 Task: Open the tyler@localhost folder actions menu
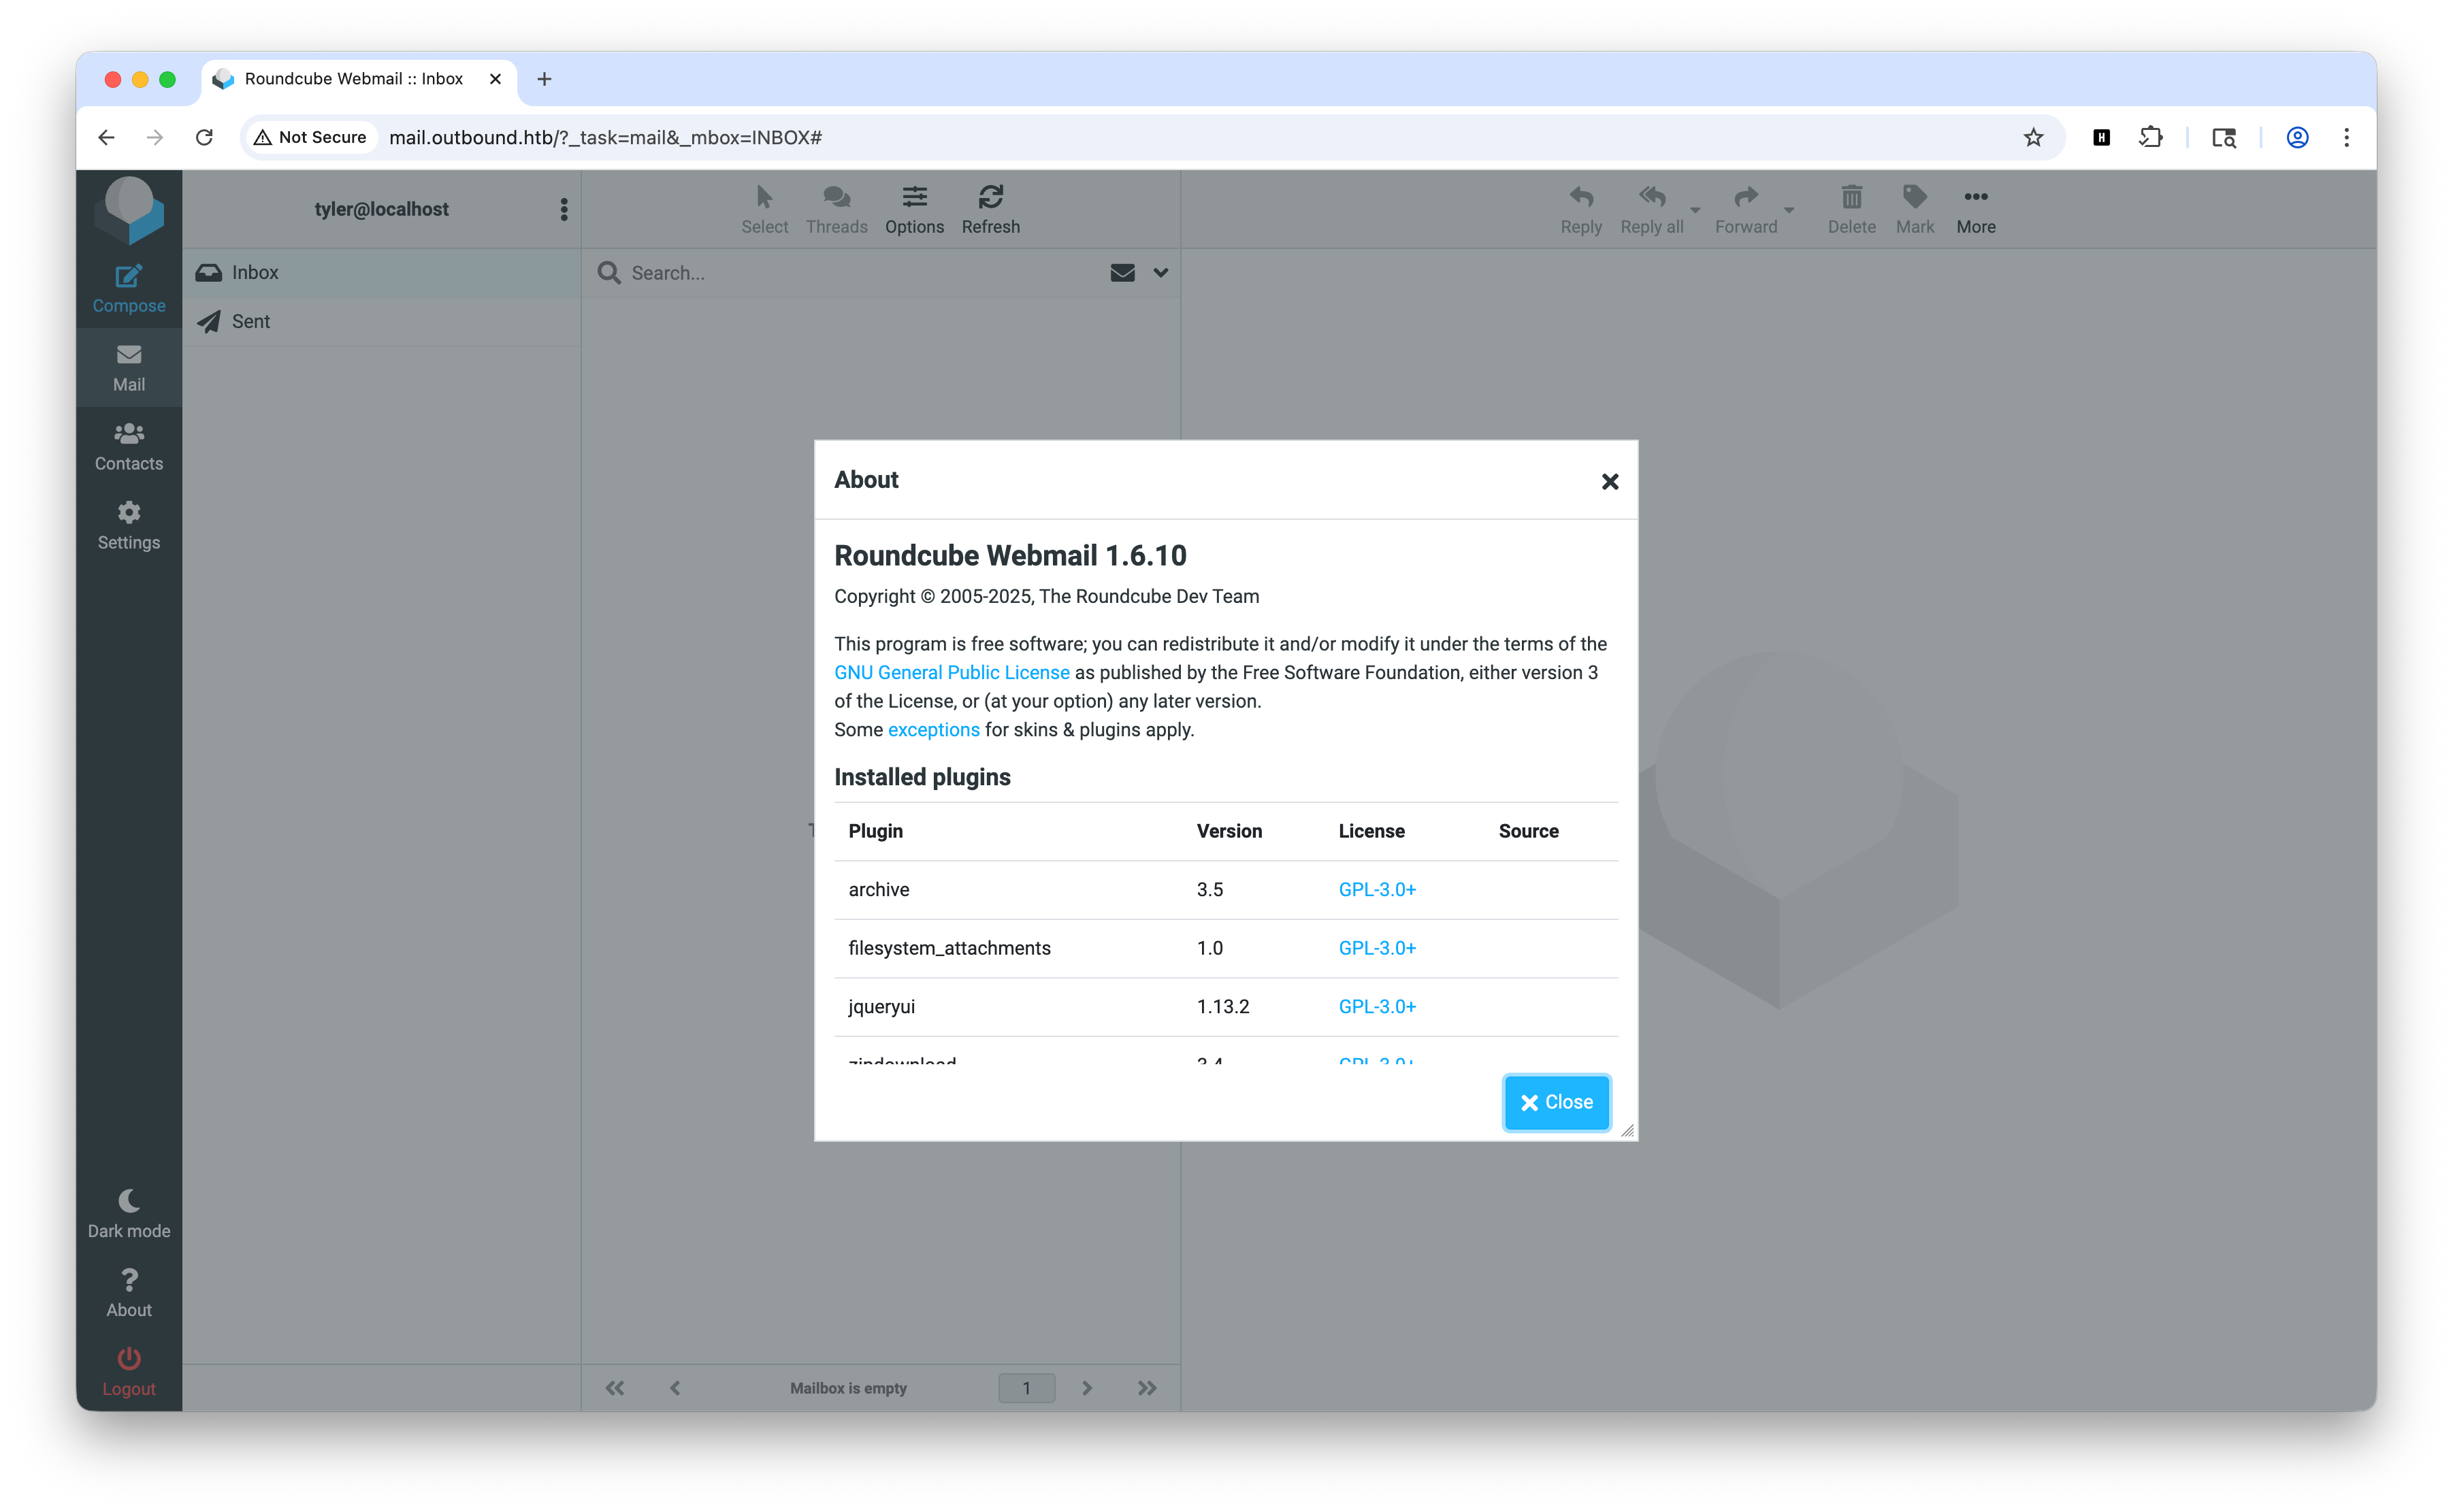click(x=564, y=209)
